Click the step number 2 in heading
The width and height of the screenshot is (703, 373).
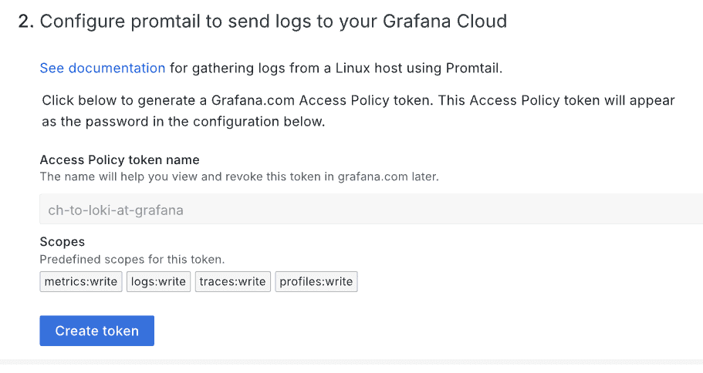tap(25, 21)
